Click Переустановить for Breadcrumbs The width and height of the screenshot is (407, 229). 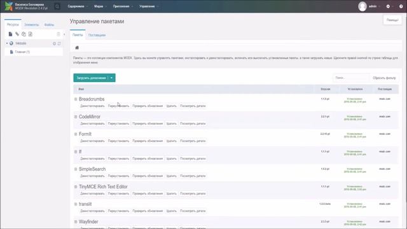pos(118,106)
